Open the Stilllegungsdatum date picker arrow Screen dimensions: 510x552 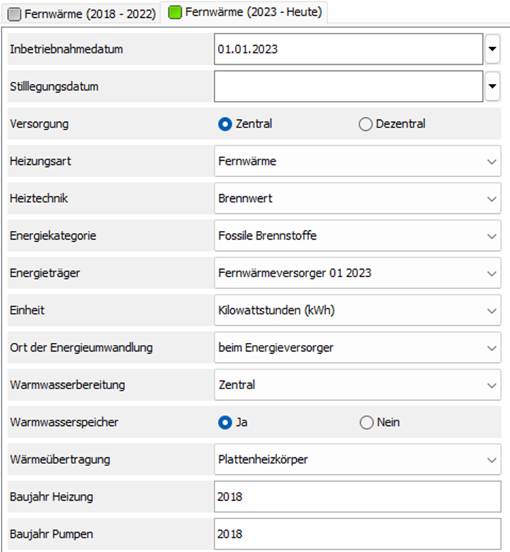493,87
